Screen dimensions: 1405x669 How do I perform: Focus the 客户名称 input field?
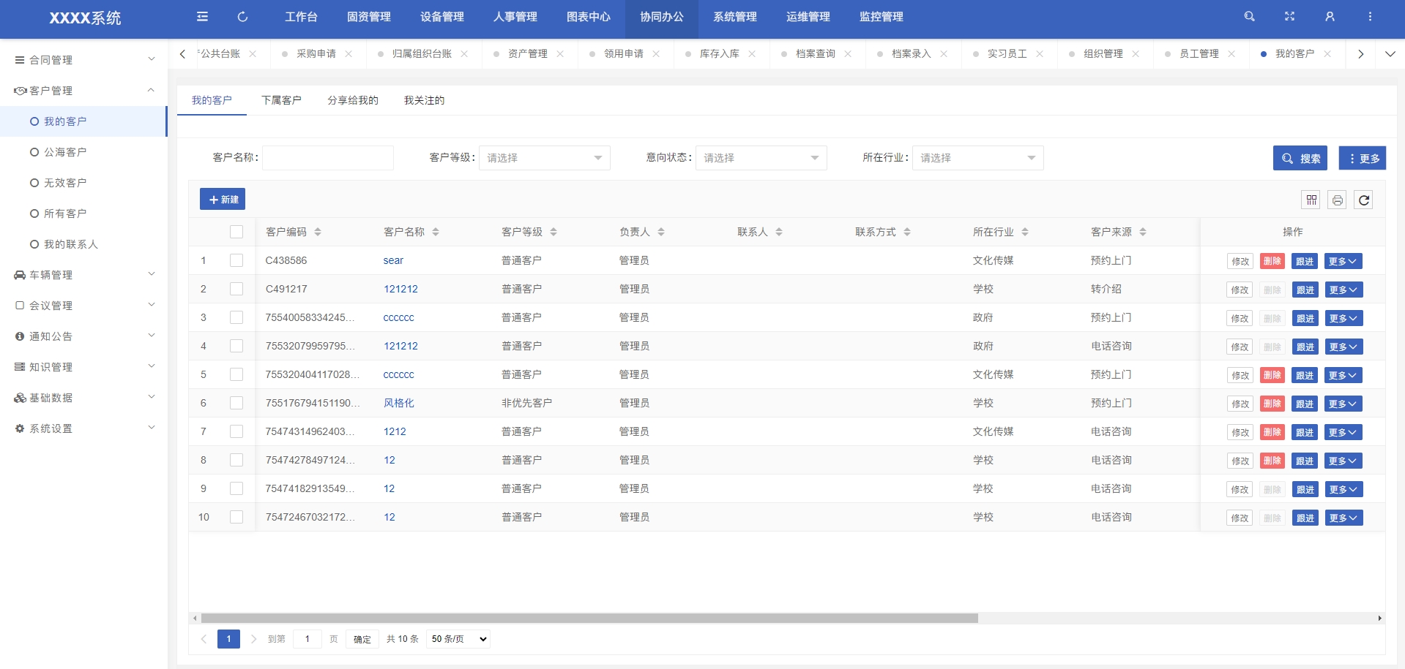[x=328, y=158]
